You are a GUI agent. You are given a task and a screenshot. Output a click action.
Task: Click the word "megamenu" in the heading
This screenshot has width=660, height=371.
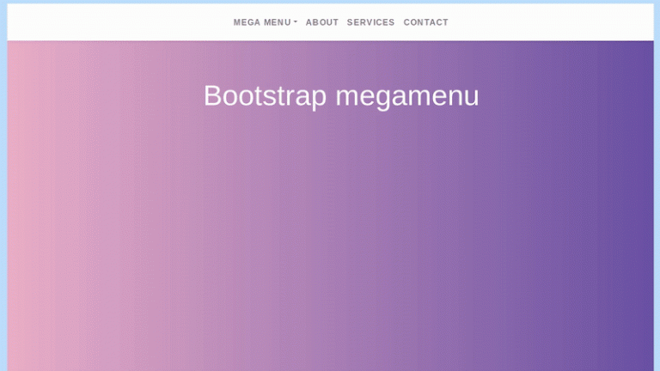pyautogui.click(x=406, y=95)
